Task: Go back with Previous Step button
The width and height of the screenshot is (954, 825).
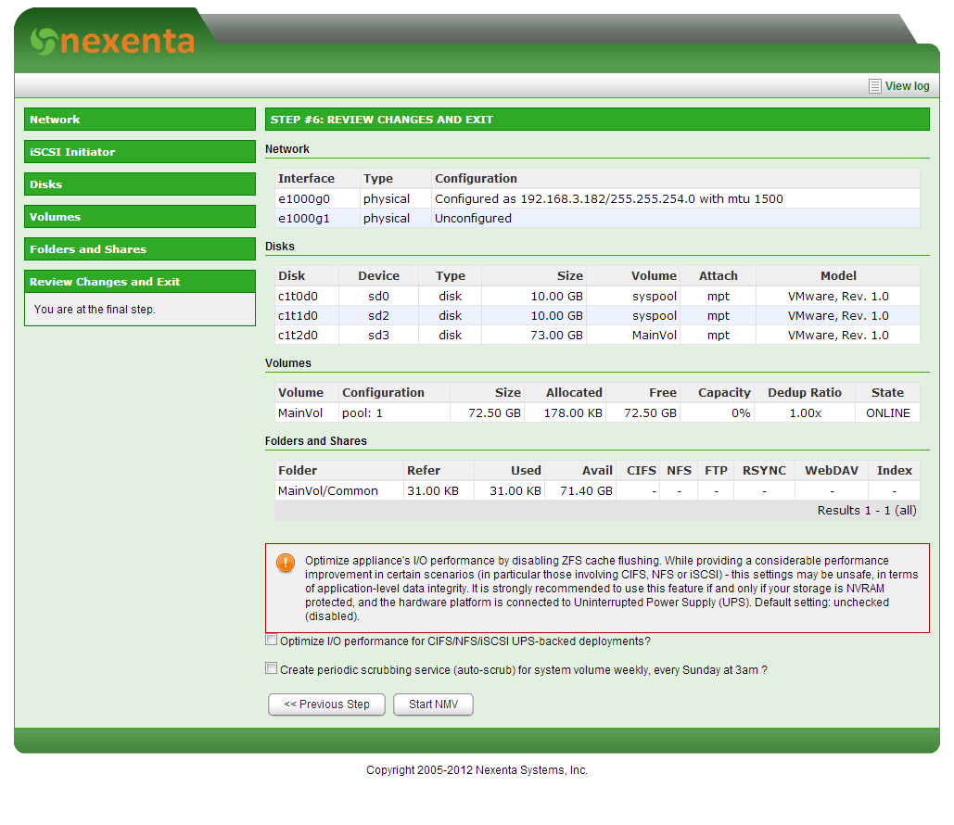Action: coord(326,704)
